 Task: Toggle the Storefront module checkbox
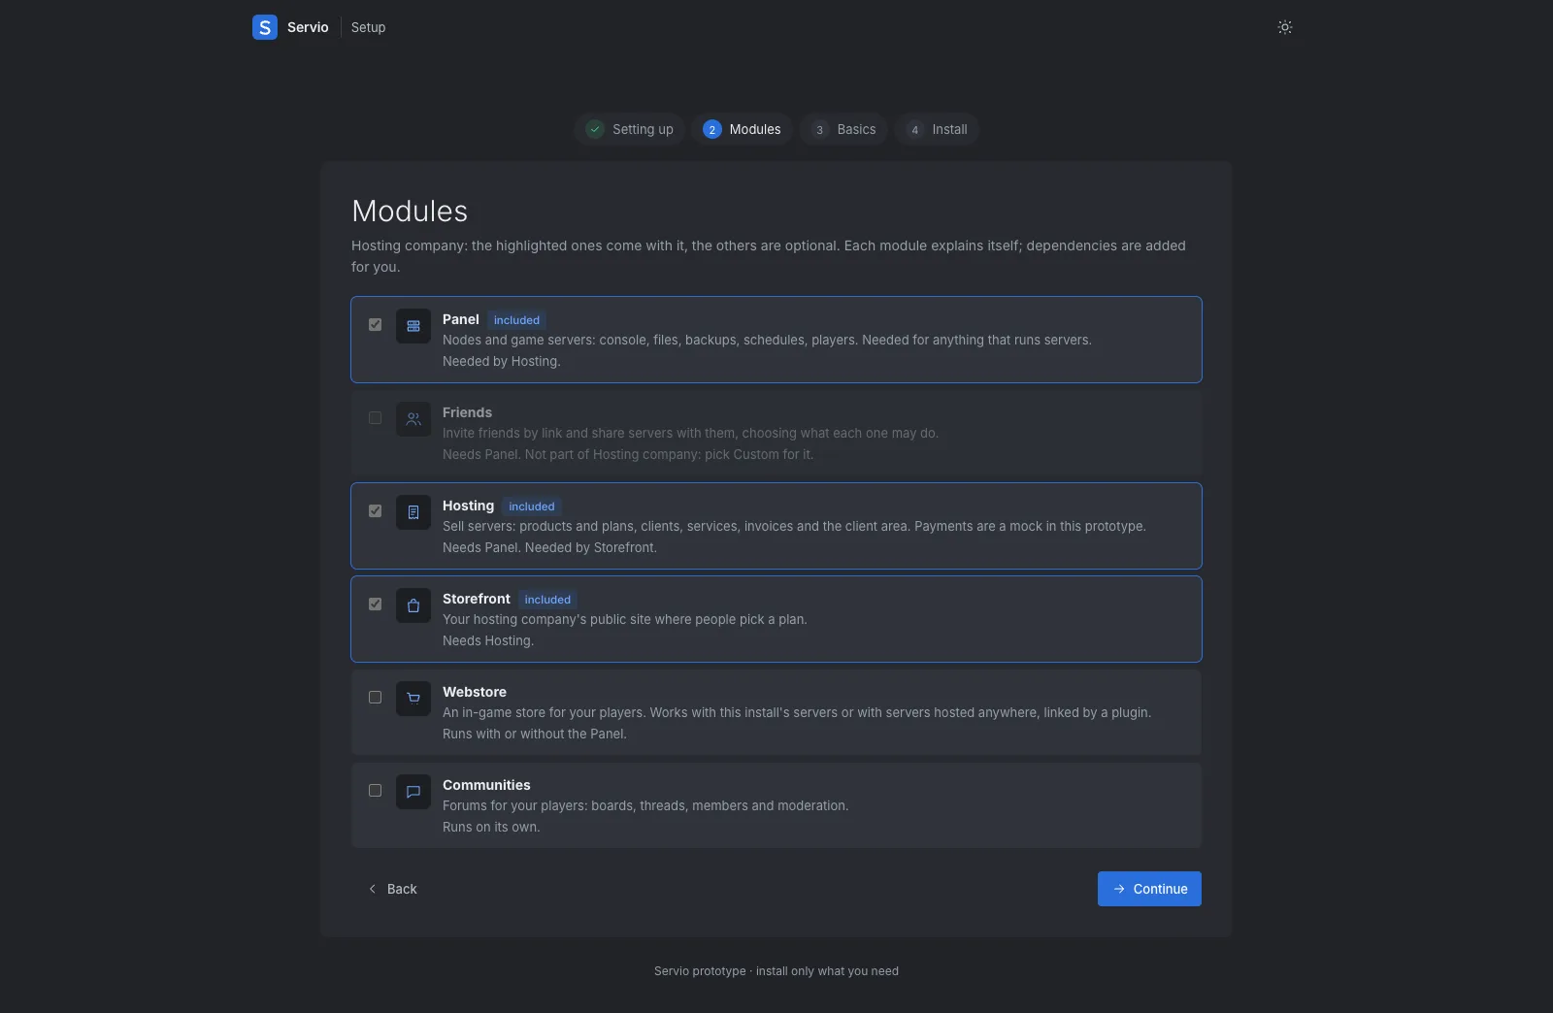(x=376, y=605)
